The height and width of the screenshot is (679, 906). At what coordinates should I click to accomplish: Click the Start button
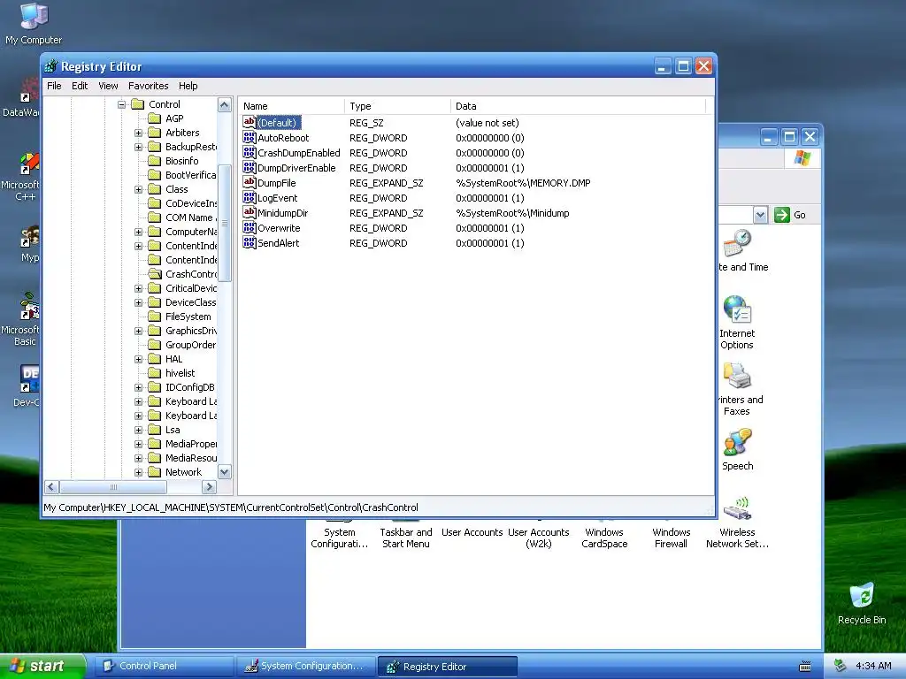click(x=42, y=666)
